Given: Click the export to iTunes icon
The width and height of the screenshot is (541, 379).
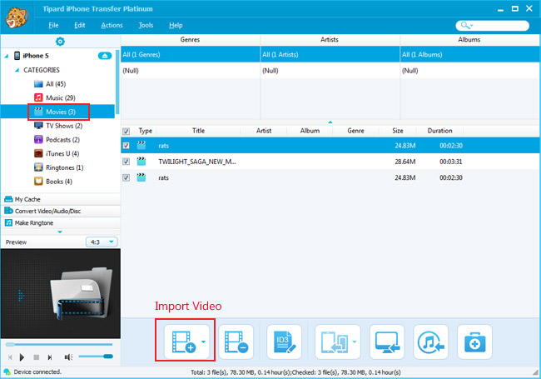Looking at the screenshot, I should (x=430, y=342).
